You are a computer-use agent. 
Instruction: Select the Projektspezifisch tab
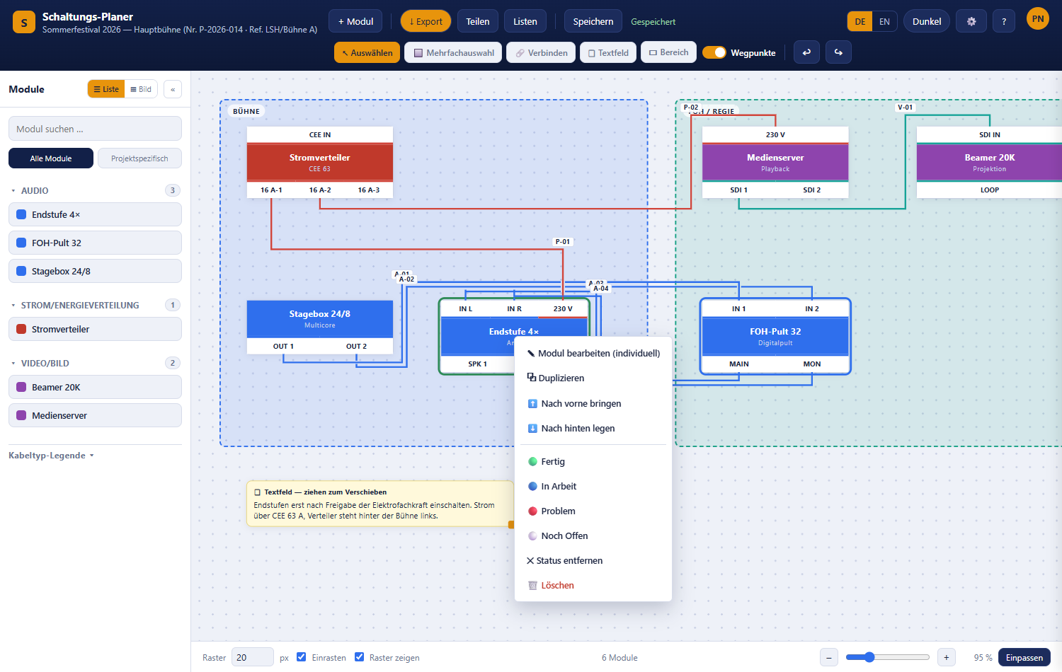click(139, 158)
